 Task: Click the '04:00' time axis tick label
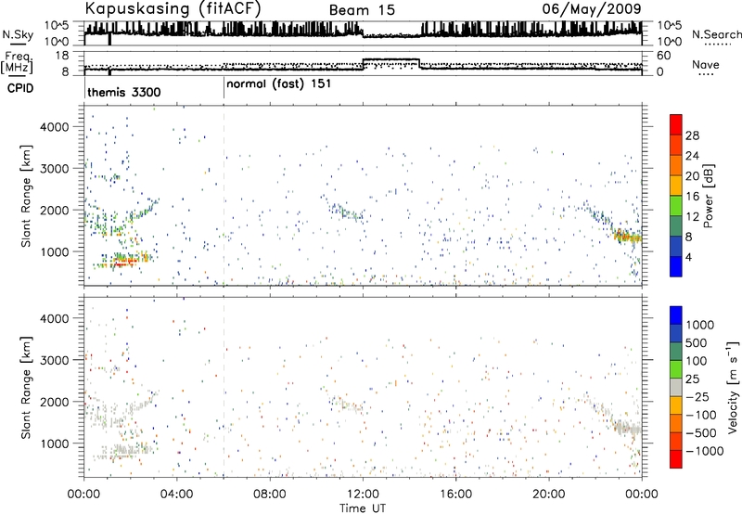click(177, 495)
